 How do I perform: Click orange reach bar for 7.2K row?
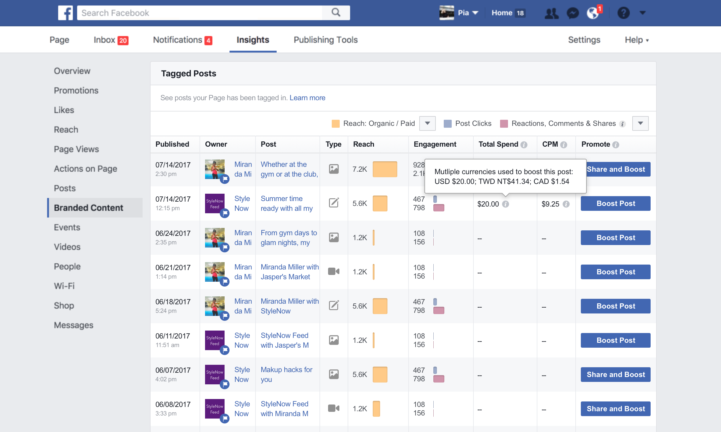pos(385,169)
